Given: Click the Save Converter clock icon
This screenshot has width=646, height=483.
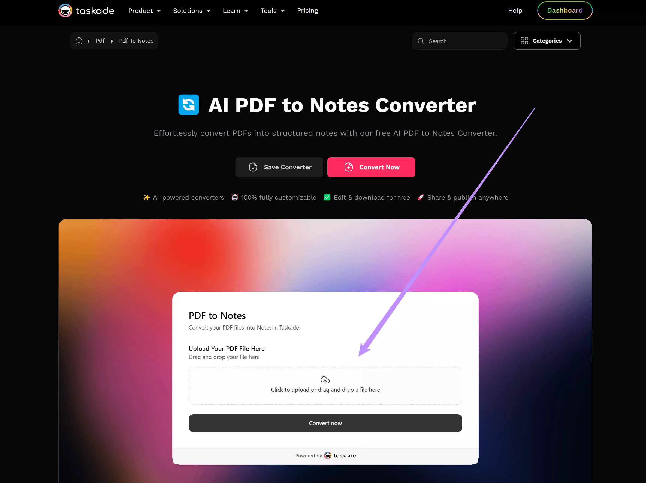Looking at the screenshot, I should tap(253, 167).
